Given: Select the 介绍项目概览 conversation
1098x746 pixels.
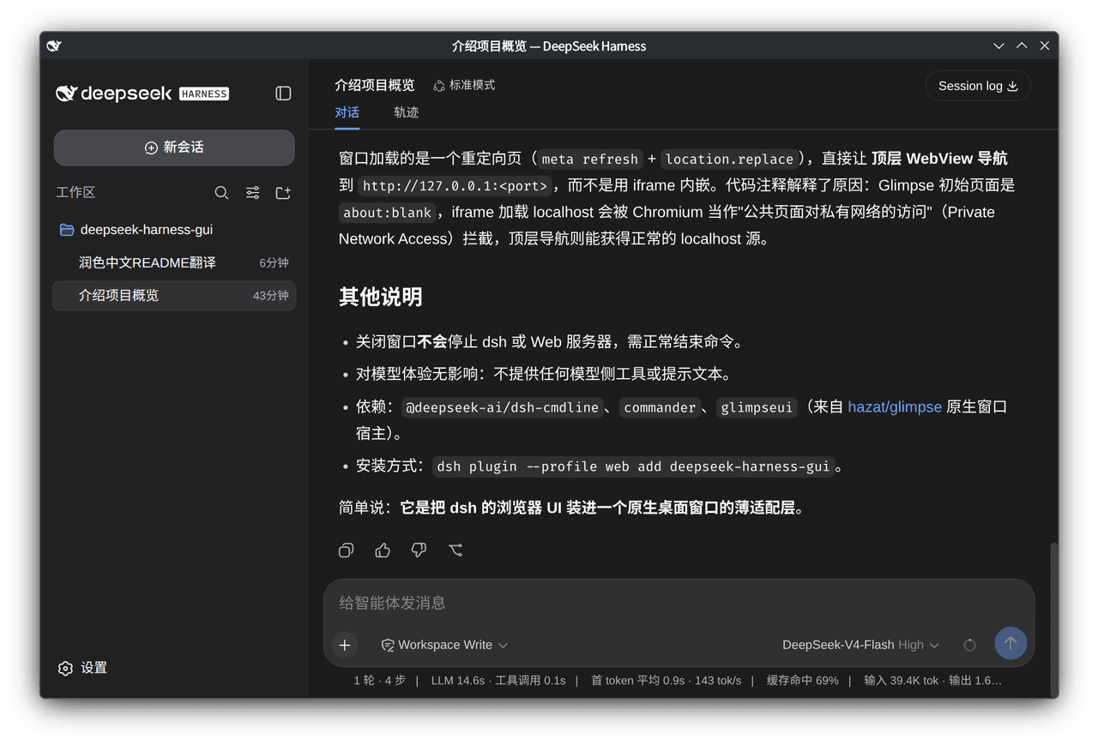Looking at the screenshot, I should coord(175,295).
